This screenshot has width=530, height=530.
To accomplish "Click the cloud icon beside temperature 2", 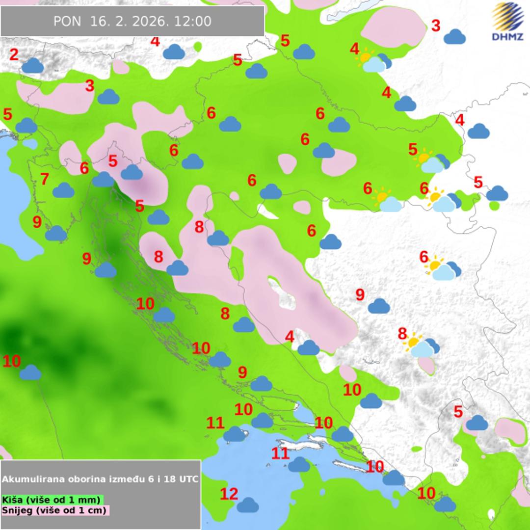I will (33, 65).
